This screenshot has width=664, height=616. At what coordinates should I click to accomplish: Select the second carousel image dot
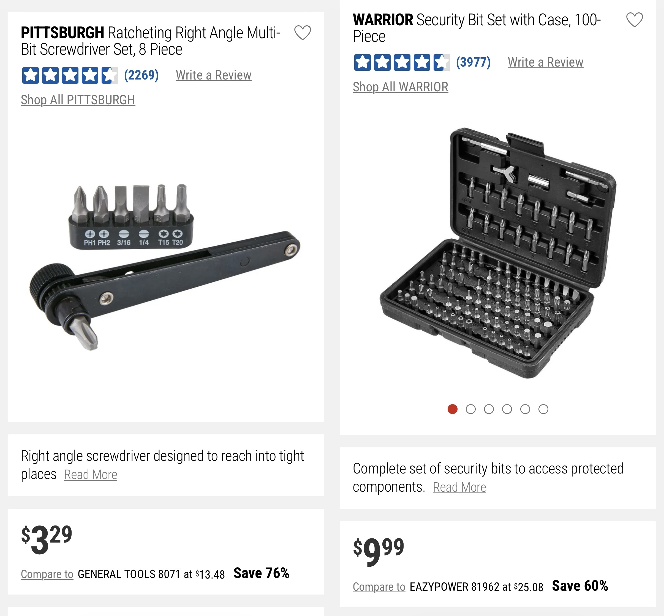point(470,409)
